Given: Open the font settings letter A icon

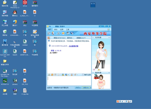Looking at the screenshot, I should (x=49, y=75).
